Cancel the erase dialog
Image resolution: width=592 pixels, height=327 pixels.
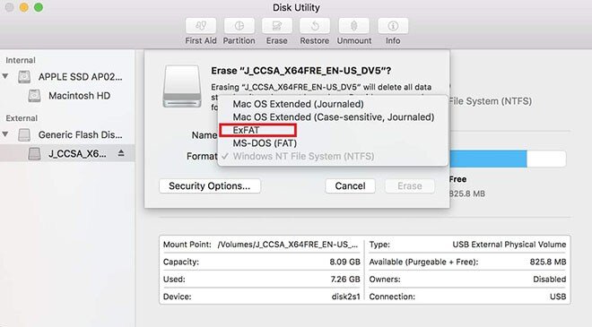click(x=350, y=186)
